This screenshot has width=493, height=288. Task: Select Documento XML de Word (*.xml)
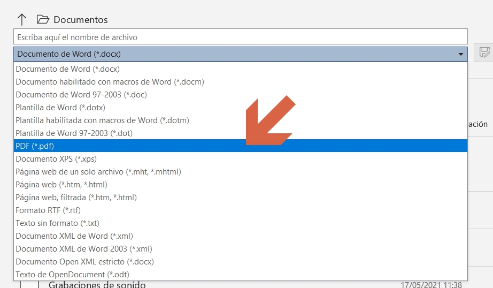(x=241, y=236)
